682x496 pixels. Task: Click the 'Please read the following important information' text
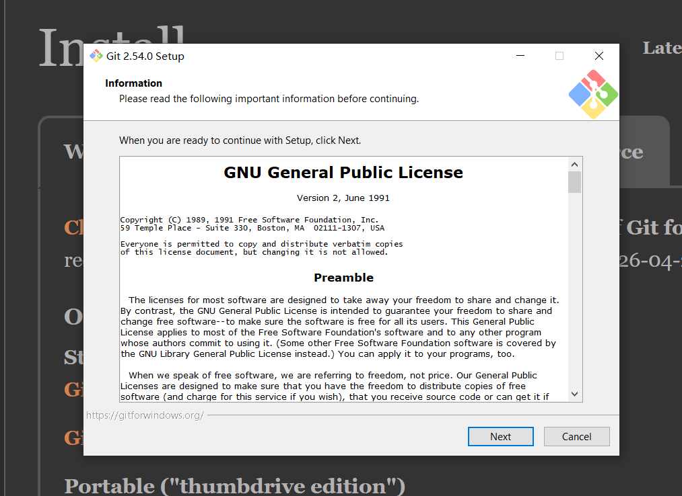click(269, 99)
